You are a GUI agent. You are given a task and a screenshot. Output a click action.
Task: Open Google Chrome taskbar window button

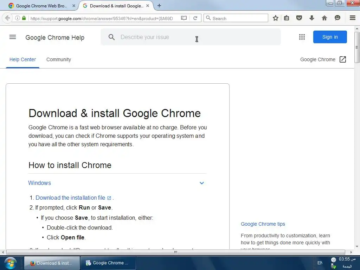[108, 263]
